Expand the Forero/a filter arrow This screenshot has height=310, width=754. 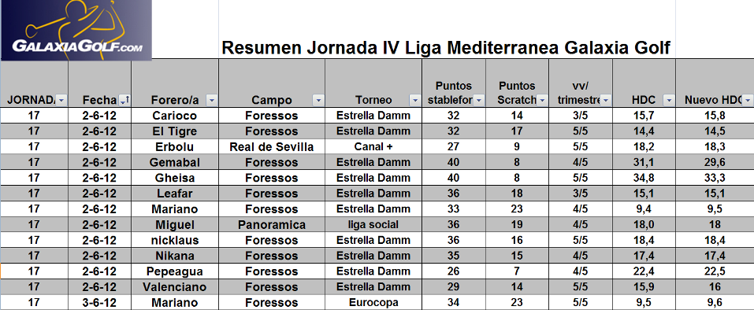[x=212, y=100]
